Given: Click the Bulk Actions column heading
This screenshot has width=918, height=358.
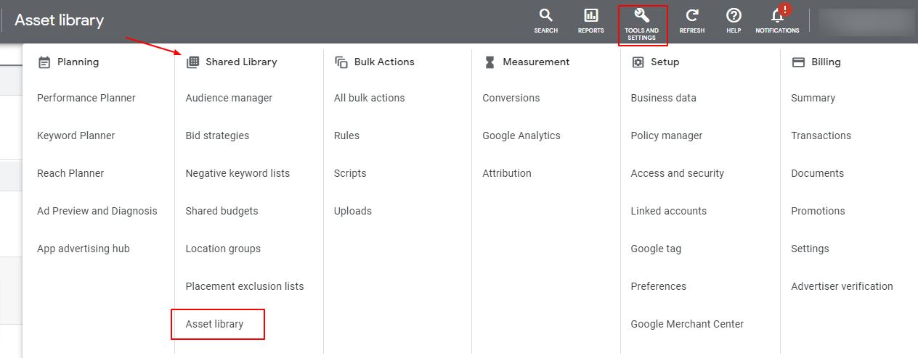Looking at the screenshot, I should [x=384, y=62].
